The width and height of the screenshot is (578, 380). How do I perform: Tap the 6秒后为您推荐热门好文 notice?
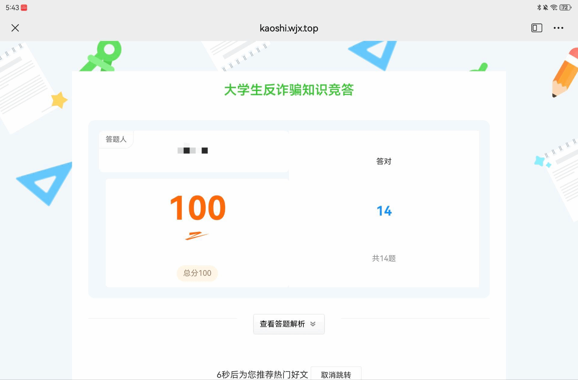[262, 375]
